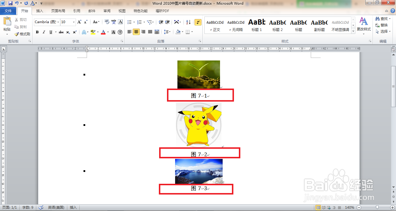Click the Shrink Font icon

(86, 22)
